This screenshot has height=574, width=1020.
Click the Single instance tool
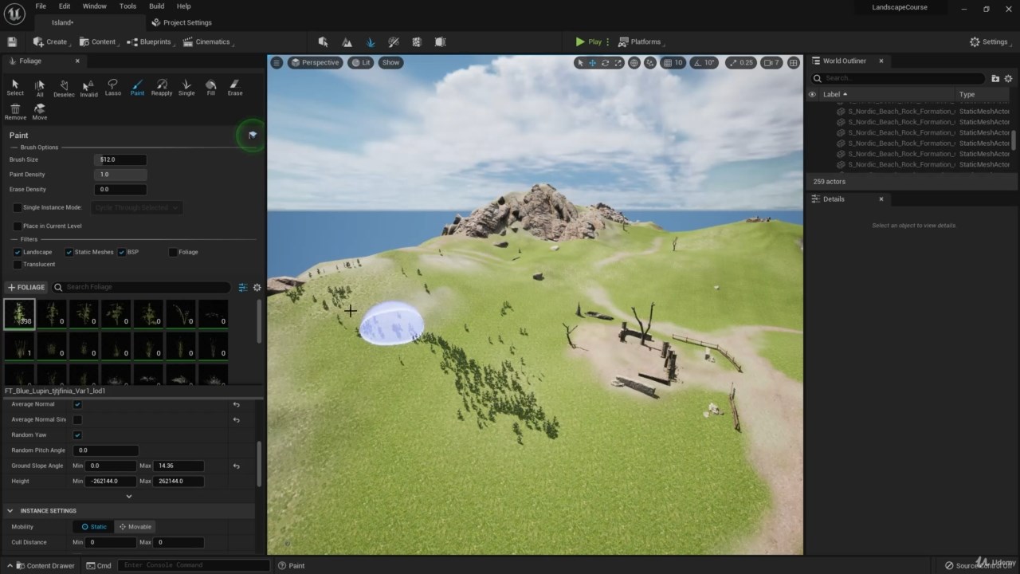186,87
